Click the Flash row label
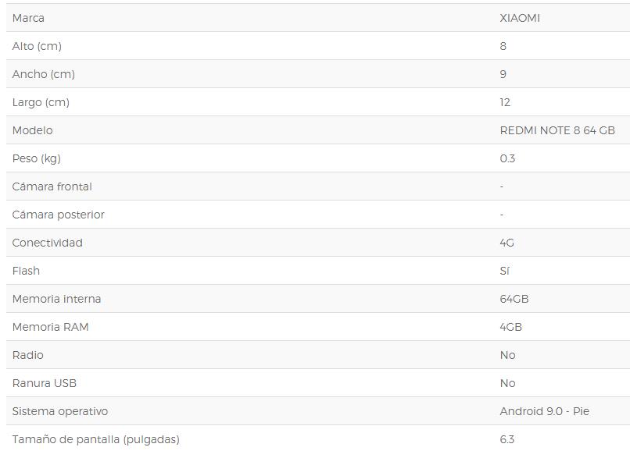Viewport: 630px width, 458px height. point(26,271)
